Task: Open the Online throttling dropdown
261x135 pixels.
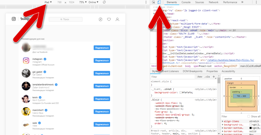Action: click(93, 2)
